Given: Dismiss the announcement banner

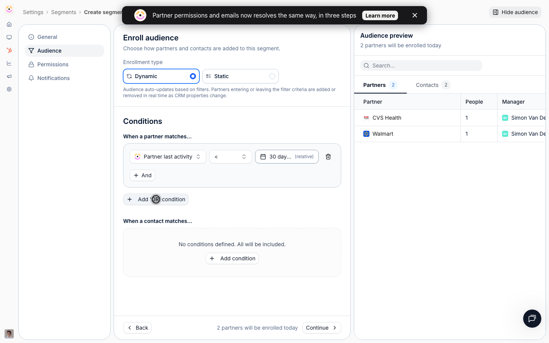Looking at the screenshot, I should (x=415, y=15).
